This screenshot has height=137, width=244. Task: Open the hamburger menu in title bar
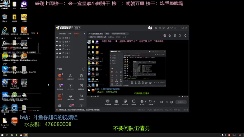pos(175,28)
